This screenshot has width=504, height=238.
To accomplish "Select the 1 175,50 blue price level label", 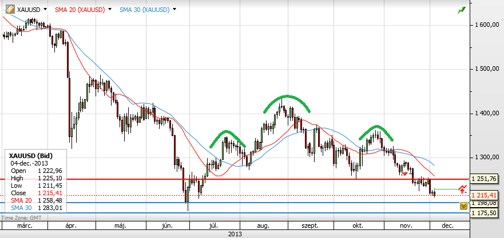I will tap(485, 213).
